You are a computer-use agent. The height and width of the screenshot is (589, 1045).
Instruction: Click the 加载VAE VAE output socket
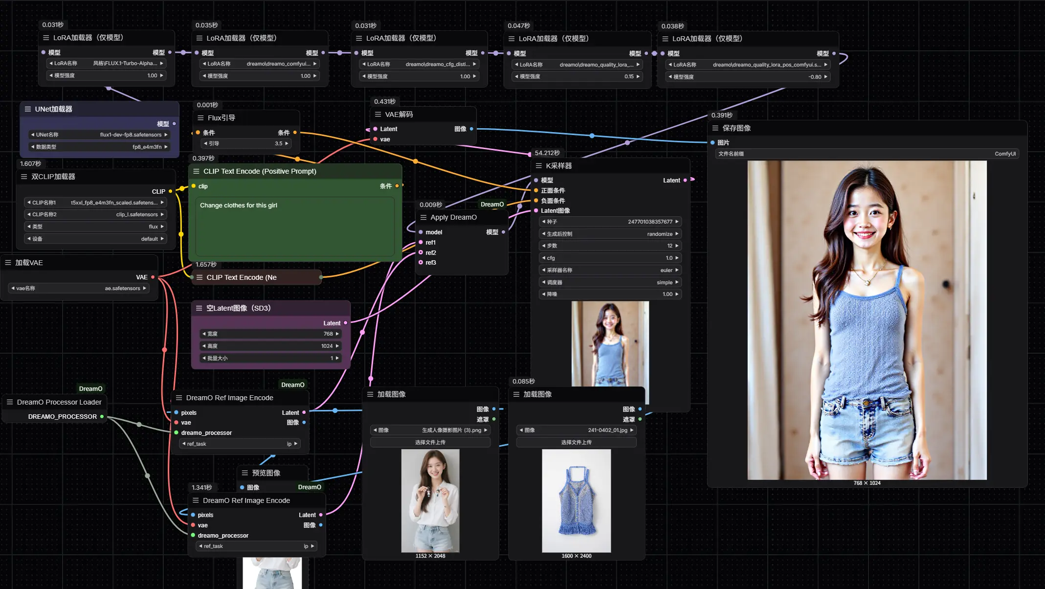(153, 277)
